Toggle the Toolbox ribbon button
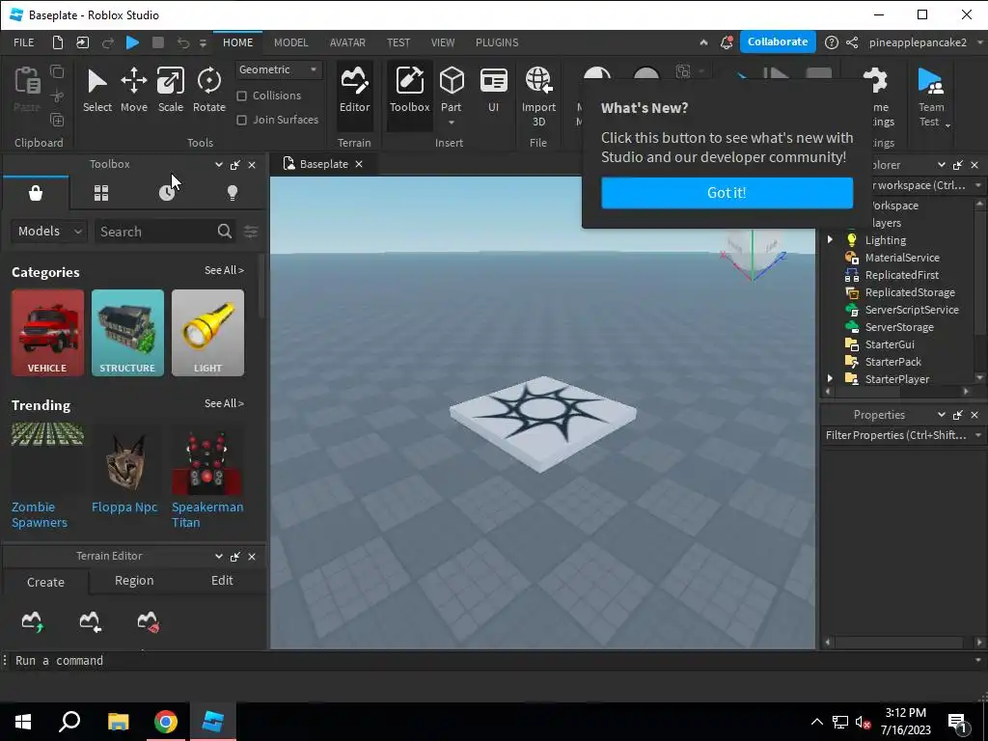988x741 pixels. coord(409,91)
